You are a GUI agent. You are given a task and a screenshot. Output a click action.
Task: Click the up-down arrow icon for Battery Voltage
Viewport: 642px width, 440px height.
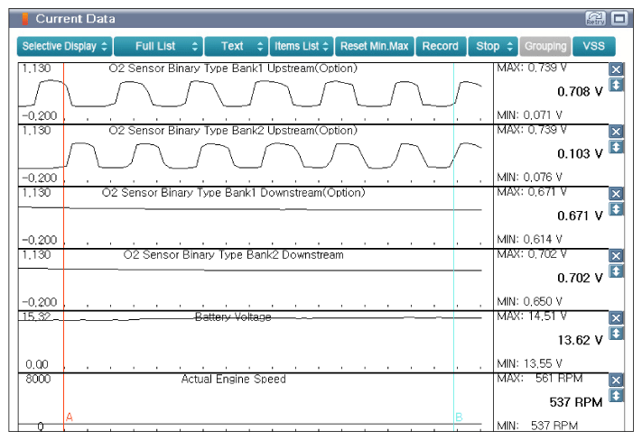point(616,334)
